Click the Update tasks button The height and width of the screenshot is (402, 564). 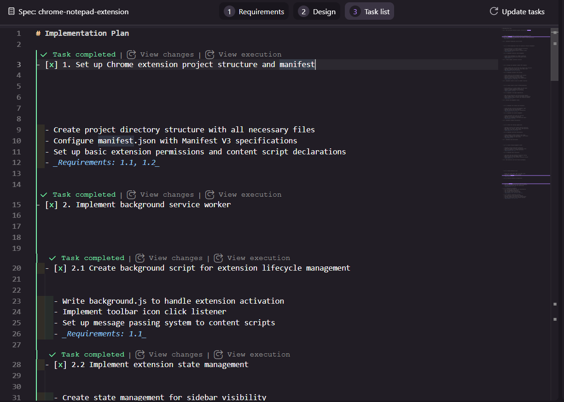pos(517,11)
